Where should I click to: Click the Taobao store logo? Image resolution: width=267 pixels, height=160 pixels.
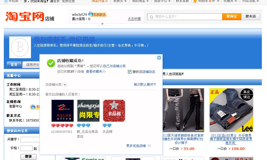tap(30, 17)
